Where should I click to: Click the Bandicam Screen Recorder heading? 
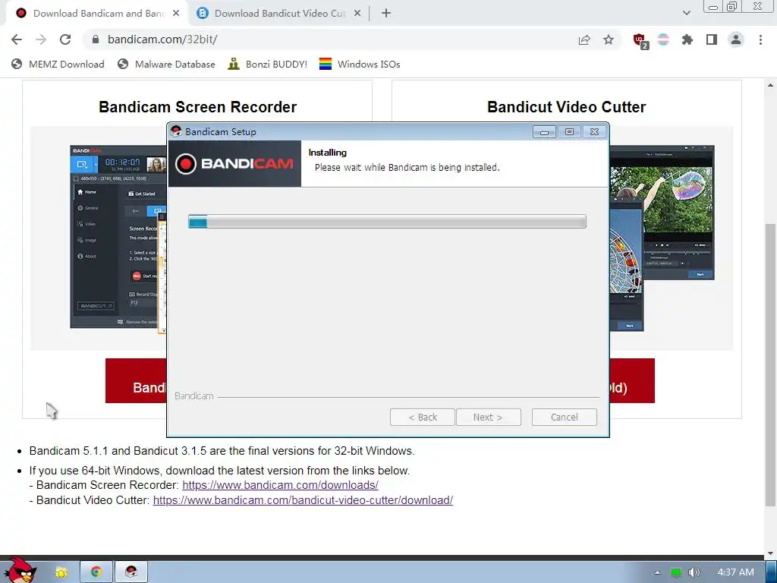pos(198,107)
